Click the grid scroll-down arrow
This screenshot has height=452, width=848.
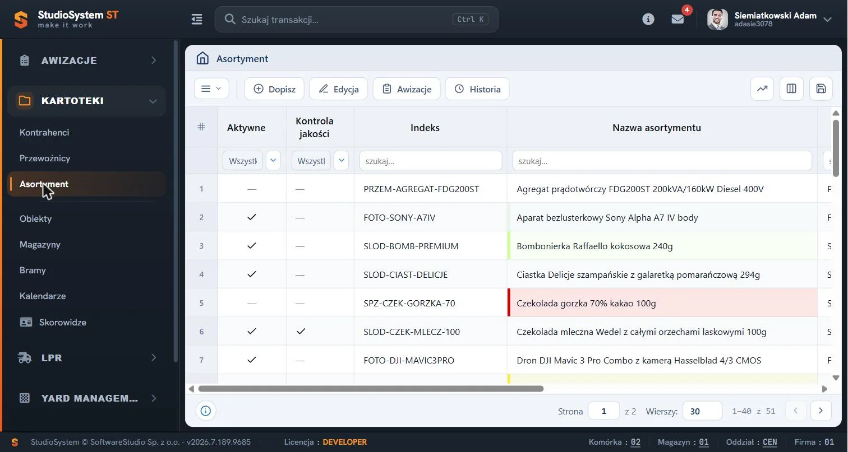pos(836,378)
